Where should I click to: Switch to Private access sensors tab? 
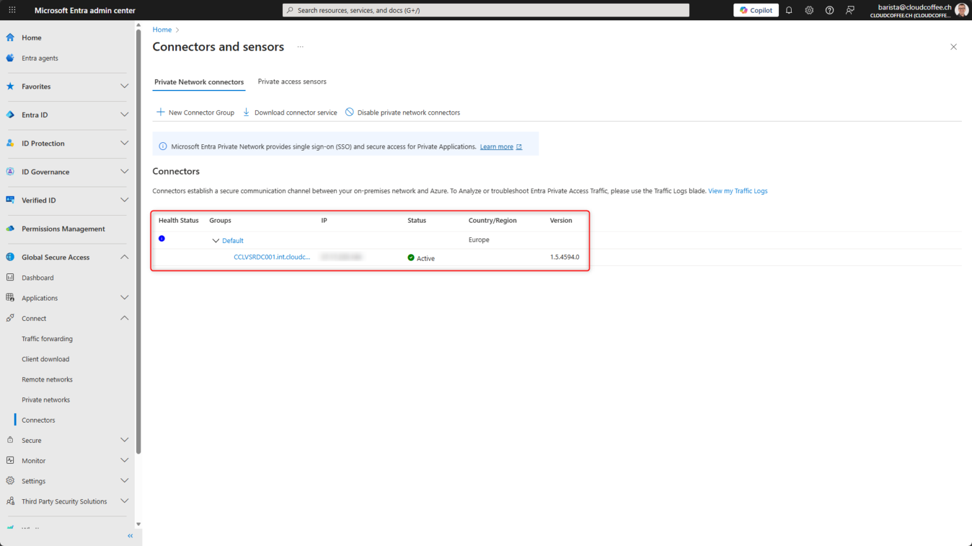pyautogui.click(x=292, y=82)
